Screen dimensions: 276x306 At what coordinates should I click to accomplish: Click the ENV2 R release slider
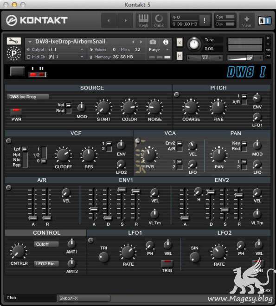point(239,204)
